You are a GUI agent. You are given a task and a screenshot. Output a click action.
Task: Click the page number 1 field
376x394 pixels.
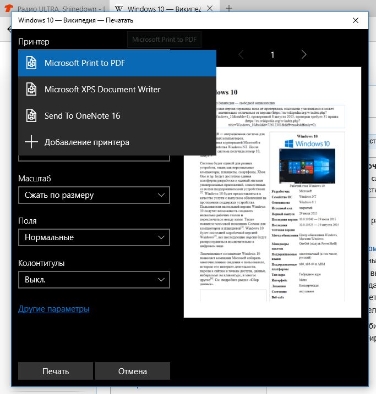(273, 54)
